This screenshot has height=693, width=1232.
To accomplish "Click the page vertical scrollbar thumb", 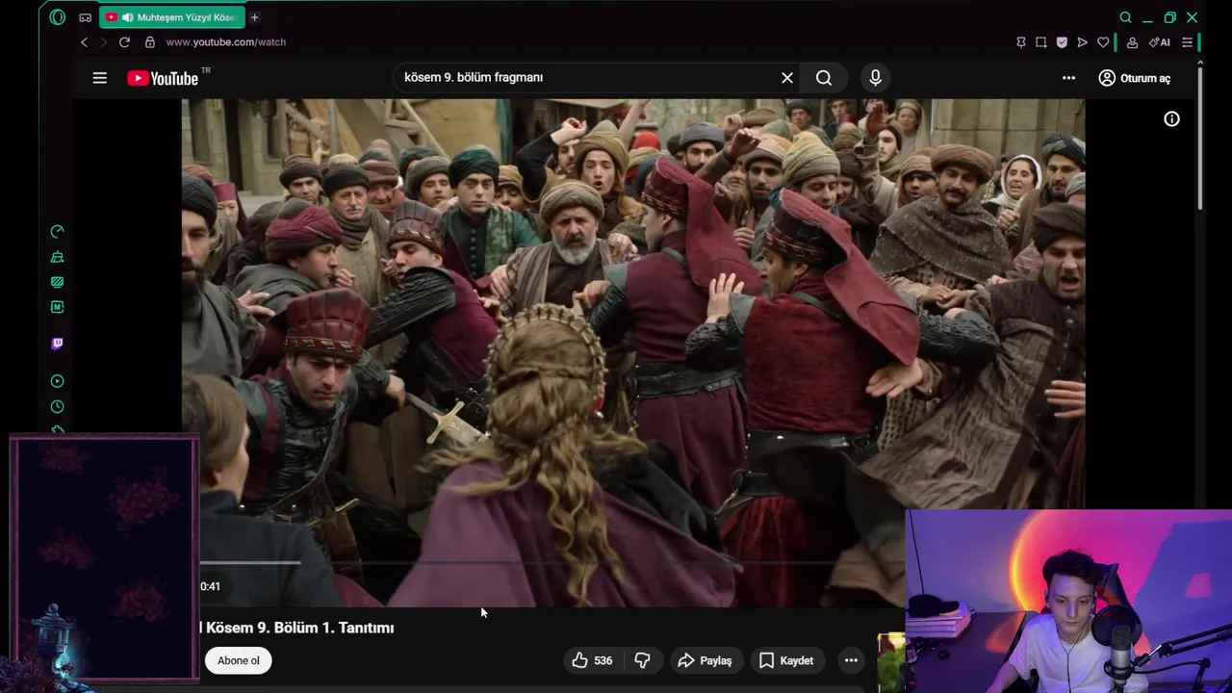I will point(1200,140).
